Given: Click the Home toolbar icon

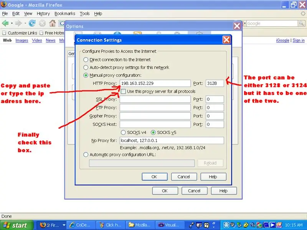Looking at the screenshot, I should [52, 23].
